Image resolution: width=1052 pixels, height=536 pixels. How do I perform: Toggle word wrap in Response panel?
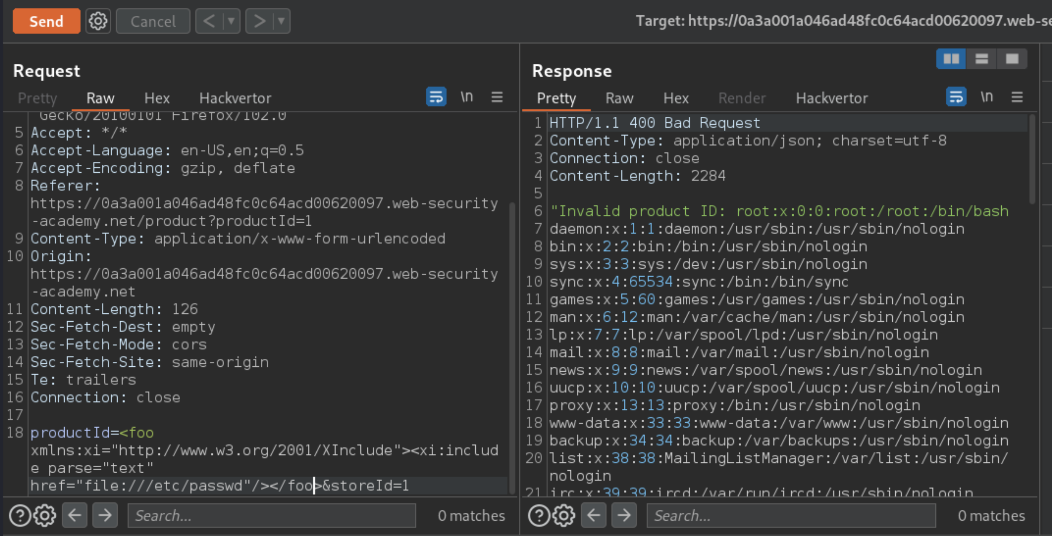[956, 97]
